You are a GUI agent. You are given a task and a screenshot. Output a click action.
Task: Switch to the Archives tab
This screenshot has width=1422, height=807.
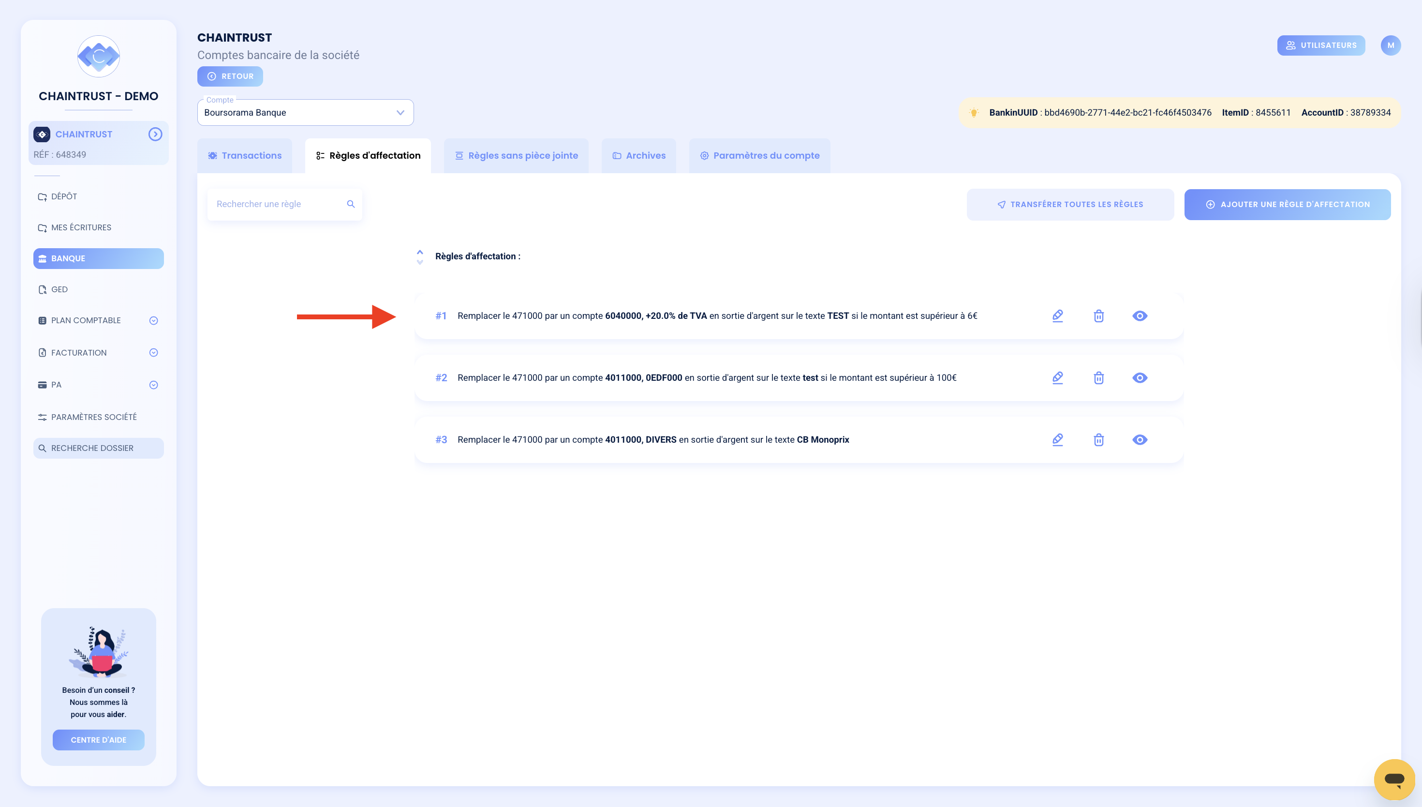click(x=639, y=156)
